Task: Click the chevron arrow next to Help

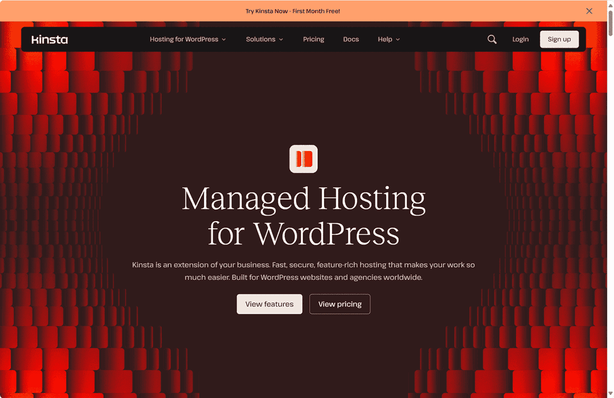Action: (398, 40)
